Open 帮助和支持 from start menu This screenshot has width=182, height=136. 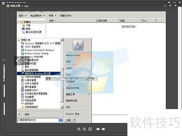point(71,101)
